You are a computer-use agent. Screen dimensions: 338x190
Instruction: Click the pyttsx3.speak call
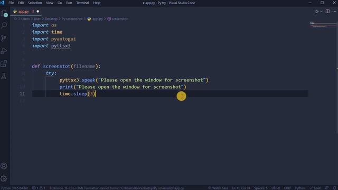(x=134, y=80)
